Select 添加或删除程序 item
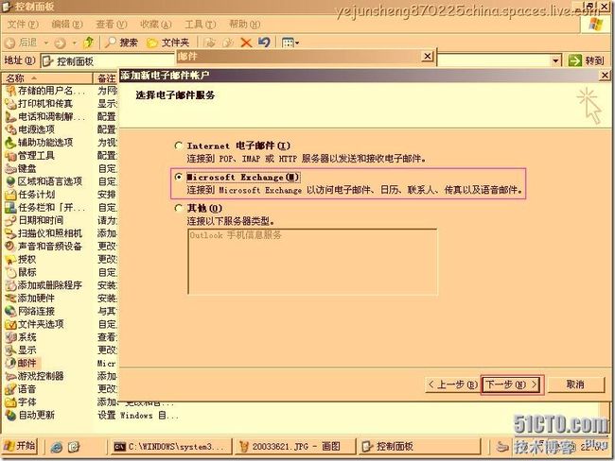Viewport: 615px width, 461px height. pos(44,285)
